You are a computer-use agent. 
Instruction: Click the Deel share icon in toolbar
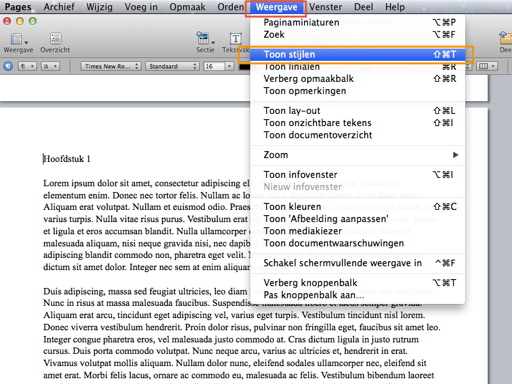(506, 38)
